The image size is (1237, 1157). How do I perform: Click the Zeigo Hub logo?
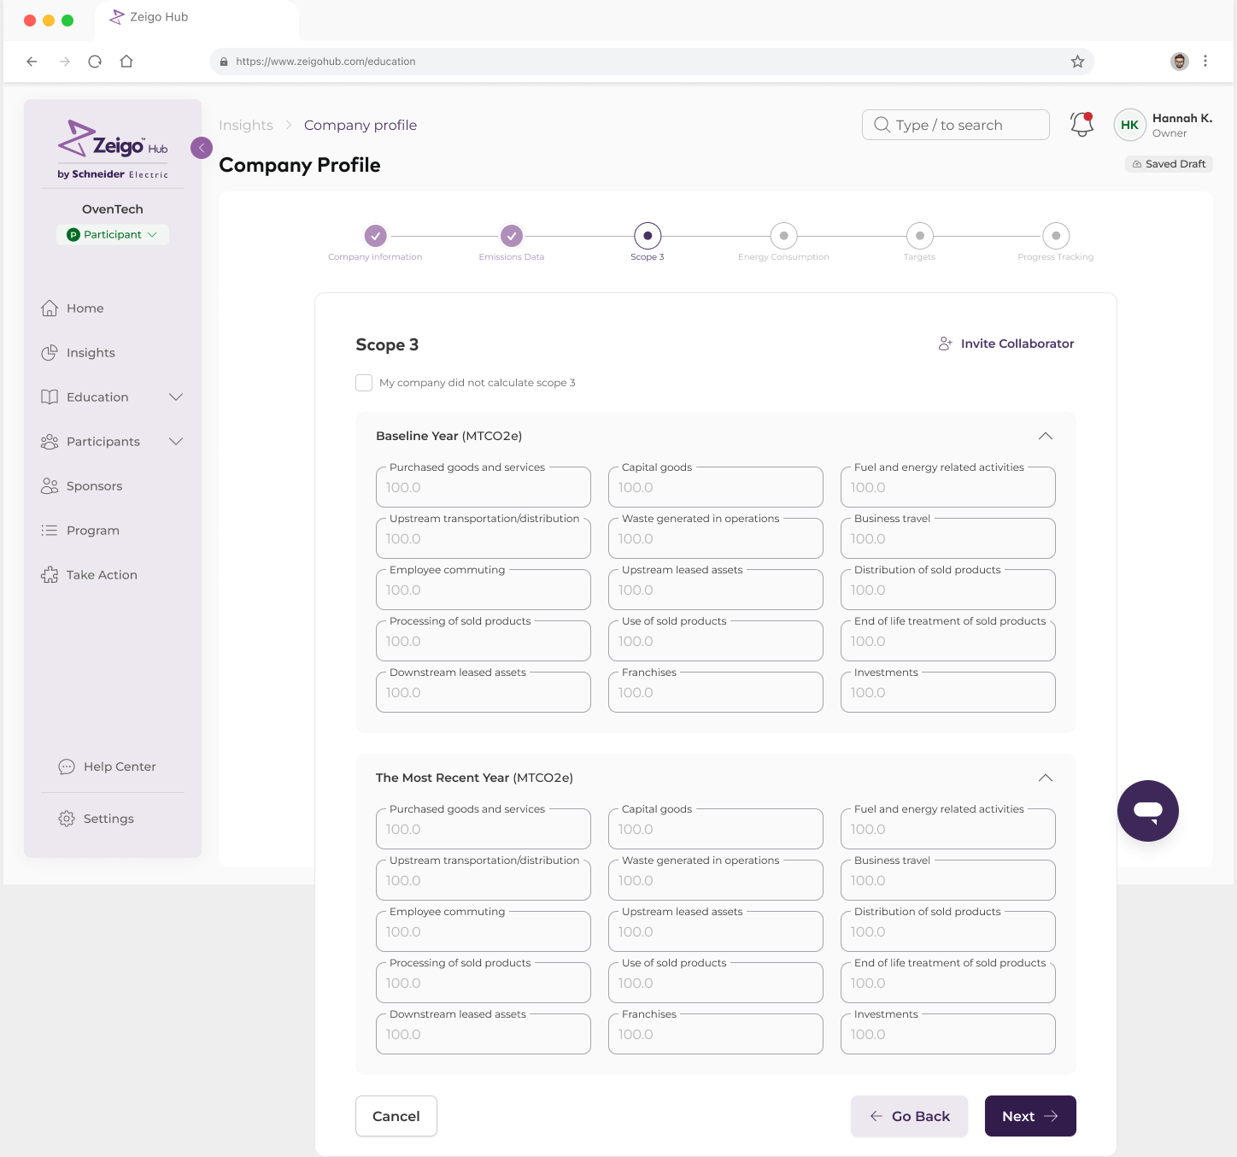113,150
